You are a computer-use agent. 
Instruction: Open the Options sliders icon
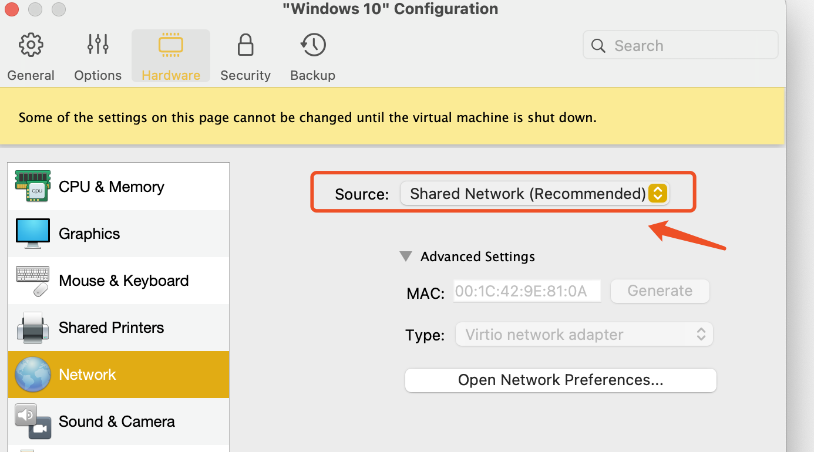pos(98,44)
